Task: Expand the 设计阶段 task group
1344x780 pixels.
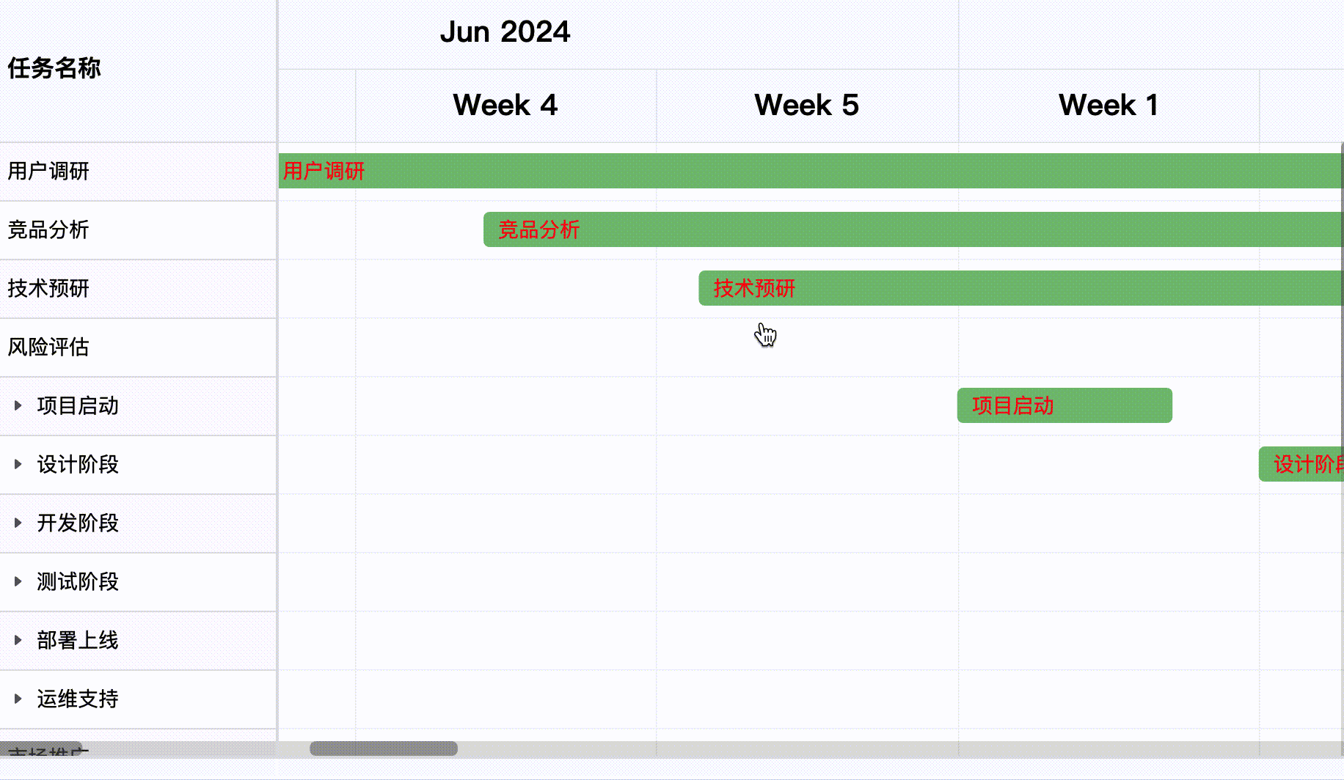Action: click(x=18, y=464)
